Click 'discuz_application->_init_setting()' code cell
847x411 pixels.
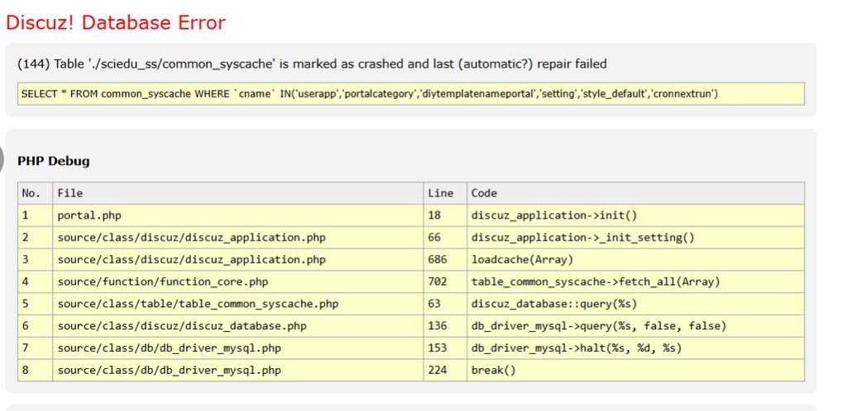(636, 238)
